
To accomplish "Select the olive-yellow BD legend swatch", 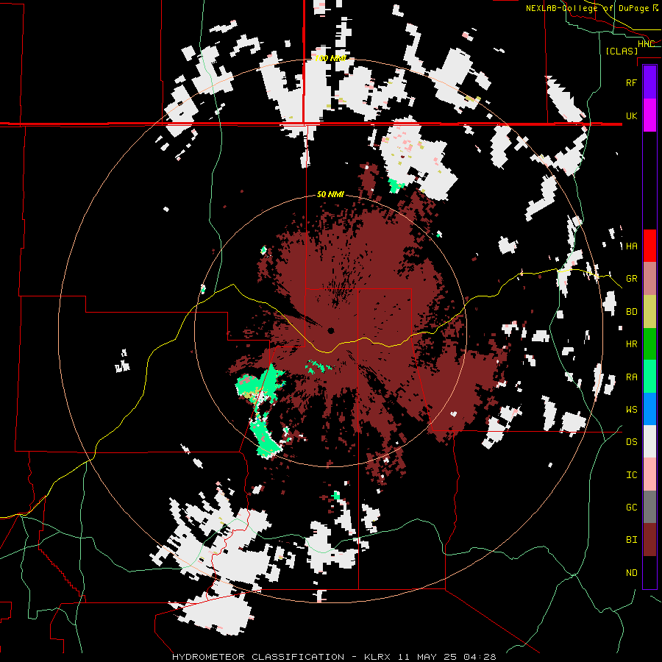I will [649, 312].
